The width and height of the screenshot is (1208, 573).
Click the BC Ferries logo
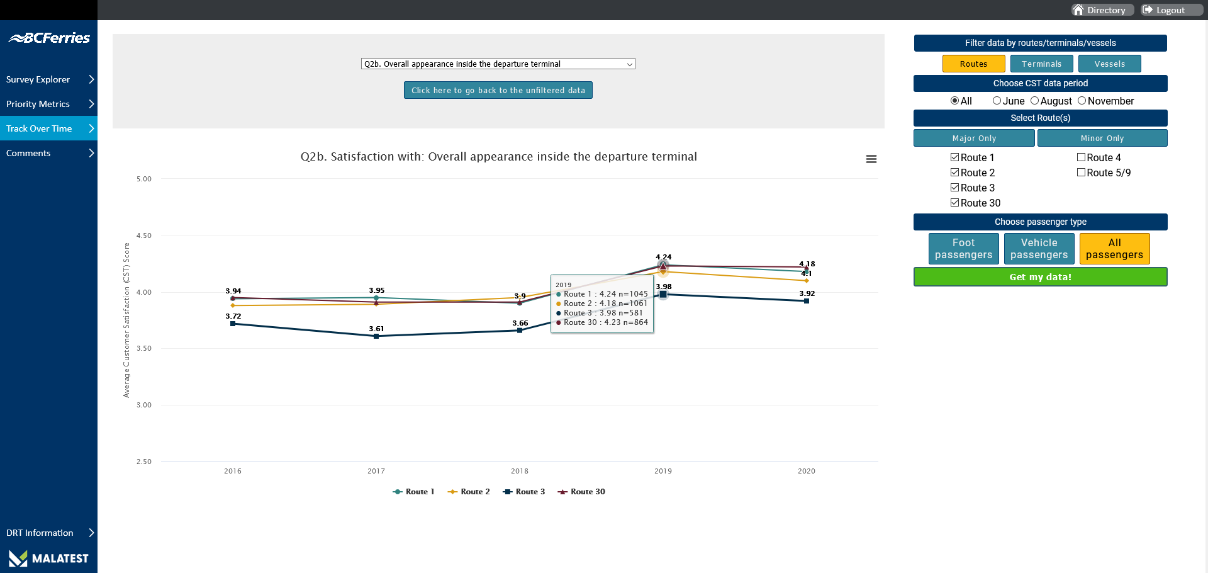[49, 38]
